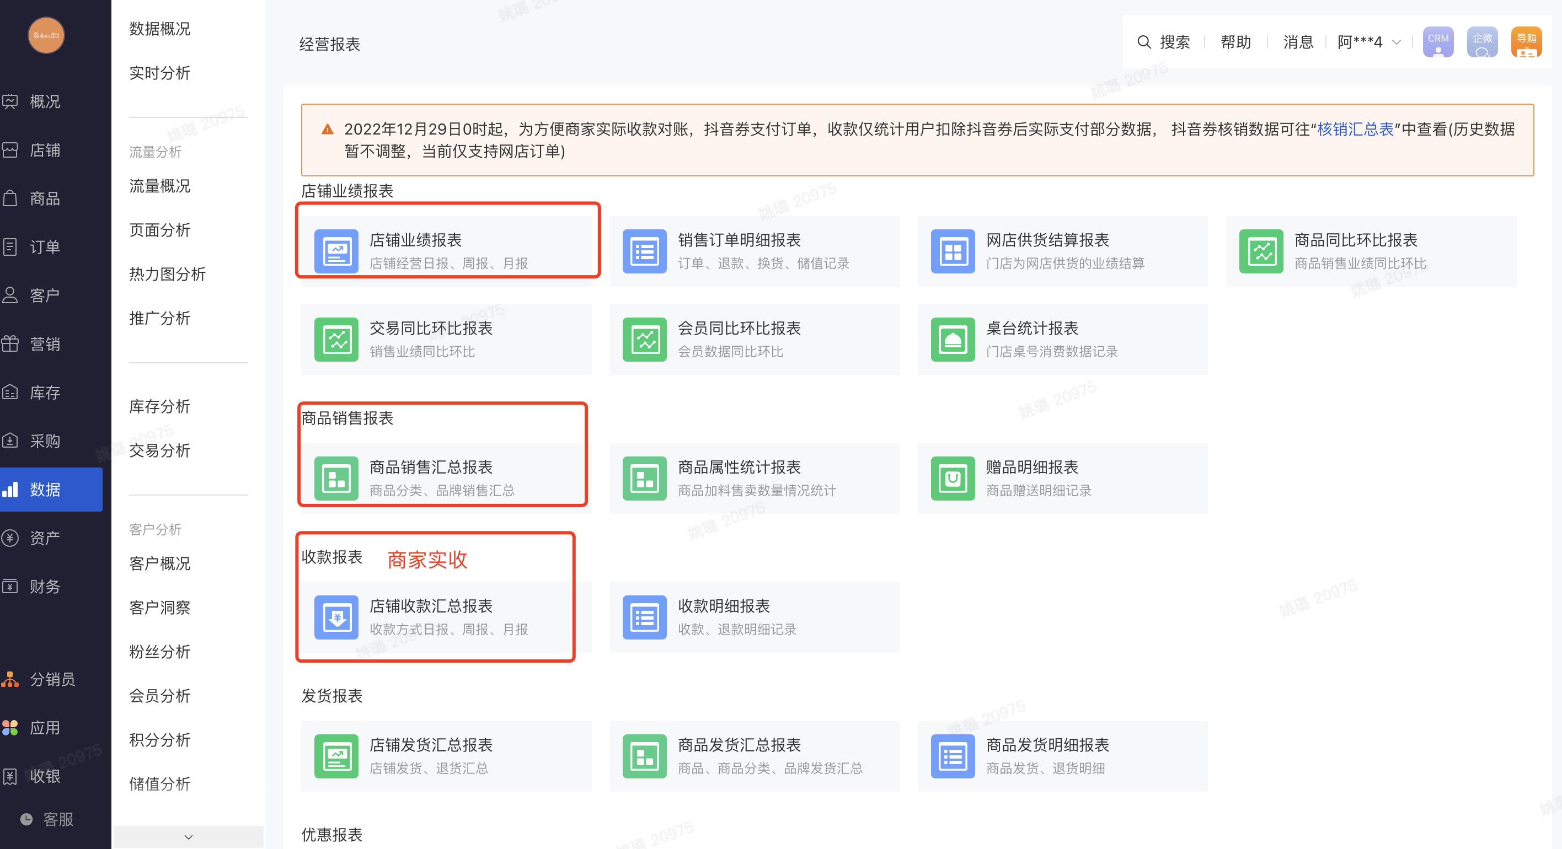The image size is (1562, 849).
Task: Click 帮助 in top bar
Action: click(1235, 42)
